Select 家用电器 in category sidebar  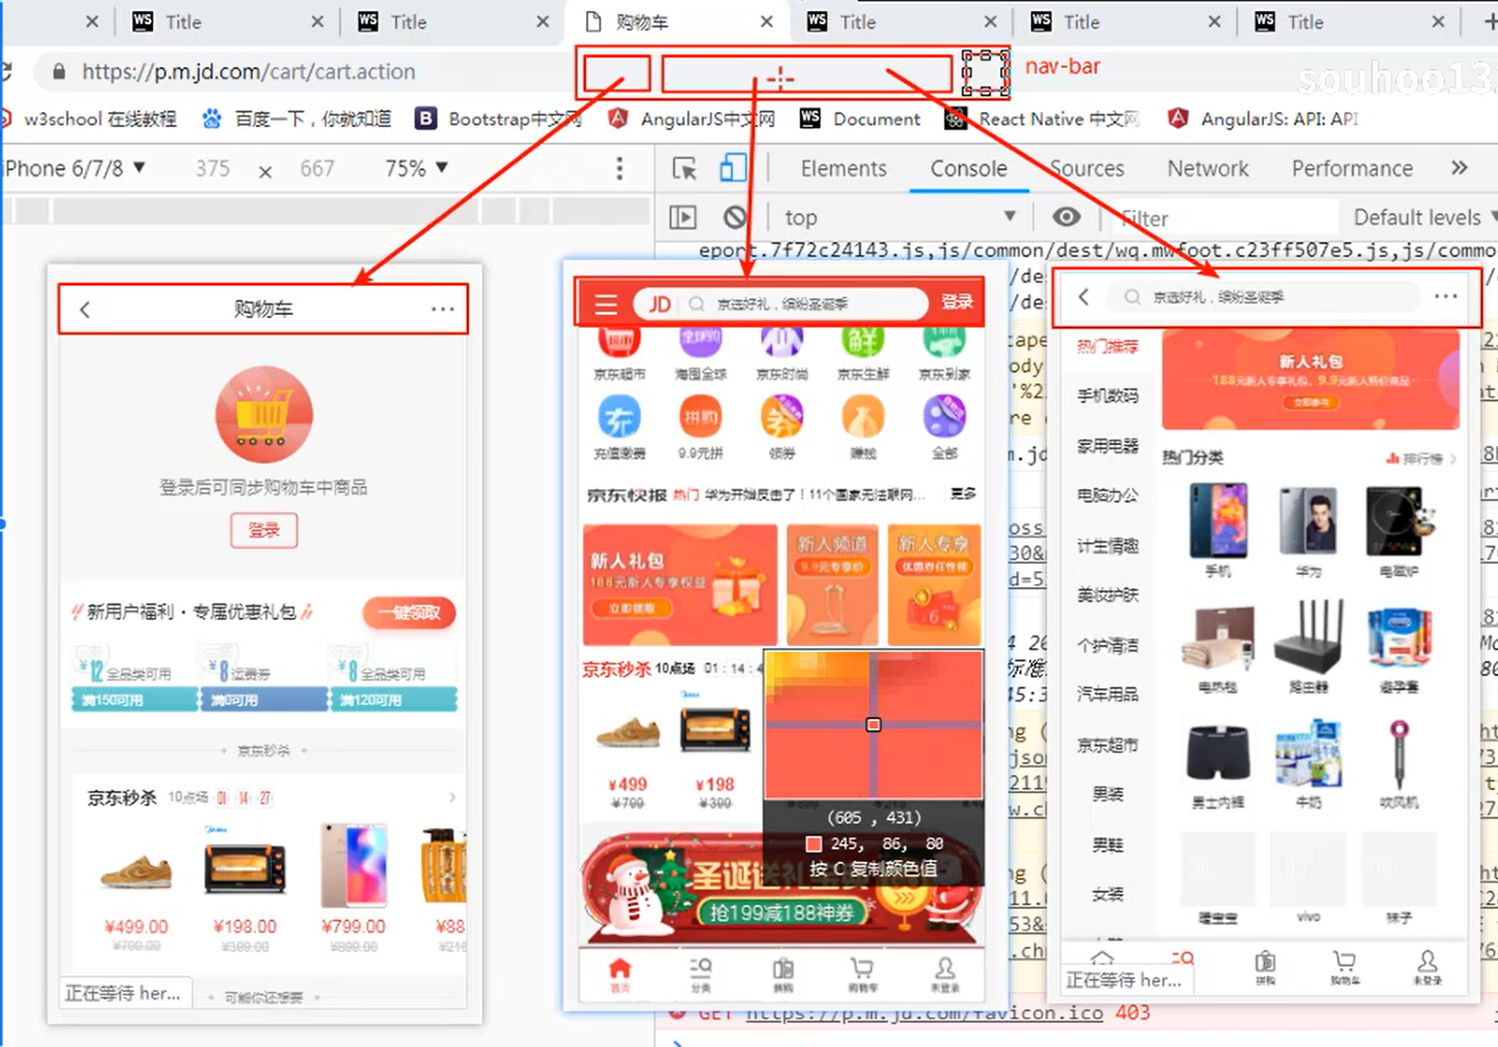click(x=1107, y=446)
